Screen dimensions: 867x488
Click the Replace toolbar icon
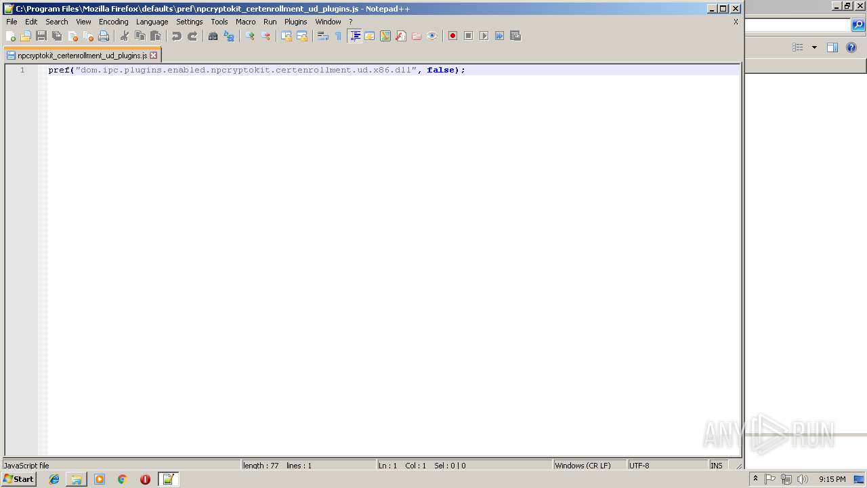point(229,36)
